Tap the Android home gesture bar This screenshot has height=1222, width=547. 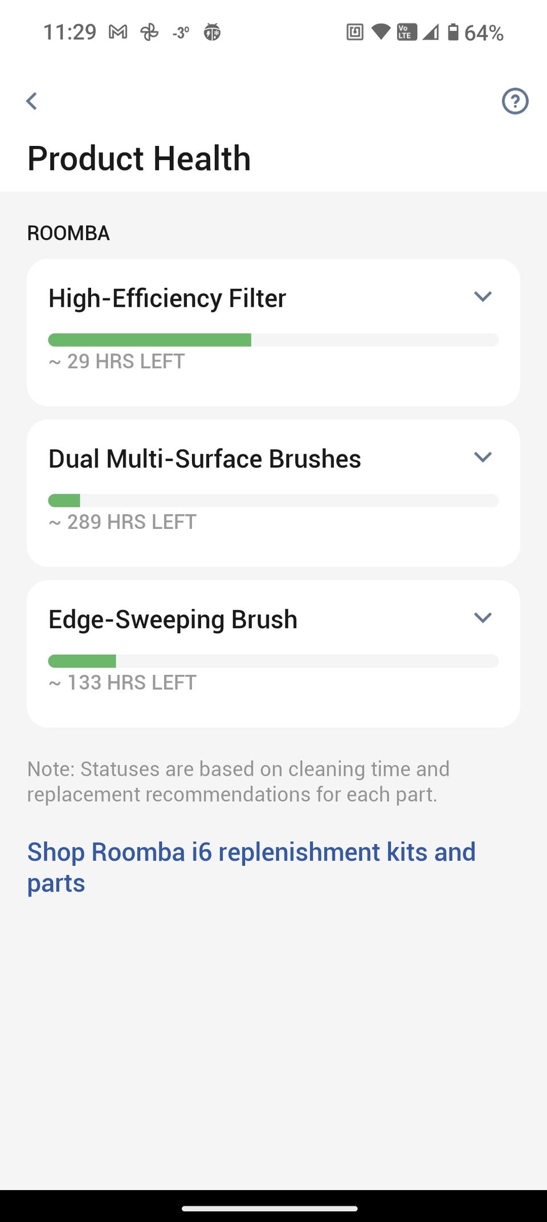point(270,1208)
